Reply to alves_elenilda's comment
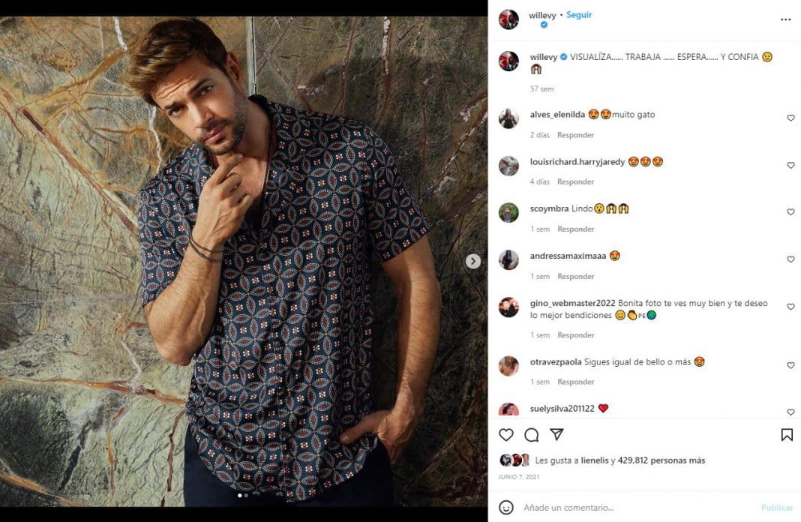This screenshot has width=801, height=522. [x=576, y=135]
